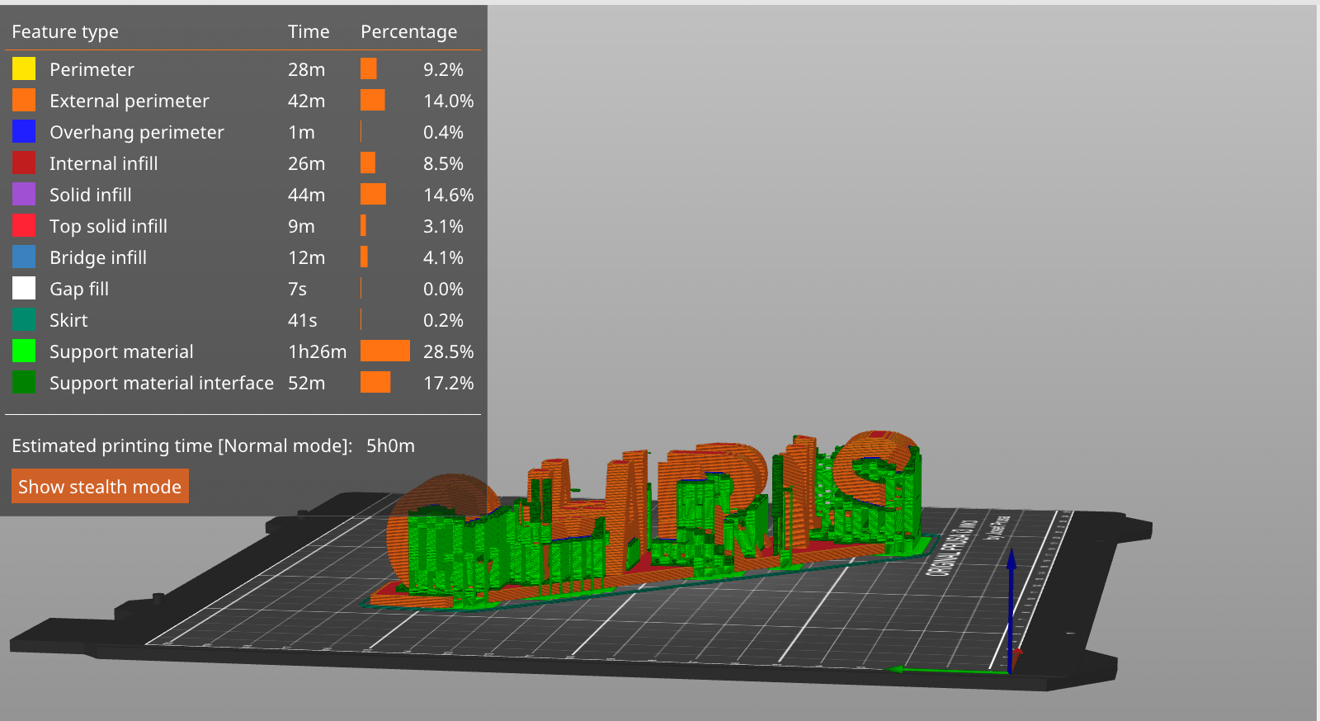Select the dark green Support material interface swatch
Screen dimensions: 1320x721
24,382
